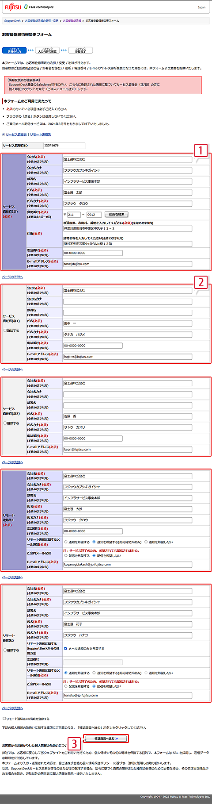This screenshot has height=804, width=212.
Task: Click 会社名カナ field in サービス責任者(正)
Action: (x=128, y=170)
